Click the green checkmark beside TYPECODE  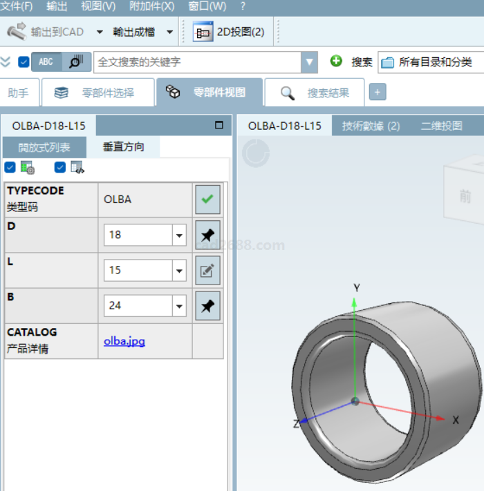[207, 200]
